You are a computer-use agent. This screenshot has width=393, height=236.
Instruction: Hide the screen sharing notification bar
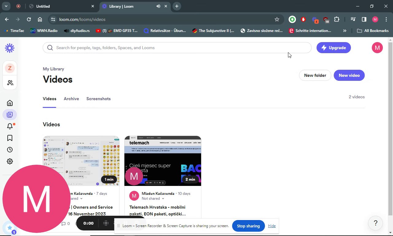coord(272,226)
